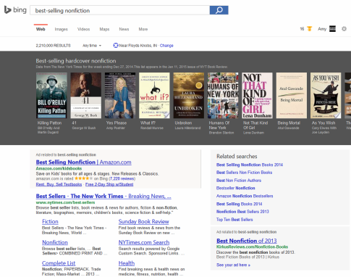The image size is (351, 277).
Task: Open the Health sublink
Action: pos(127,263)
